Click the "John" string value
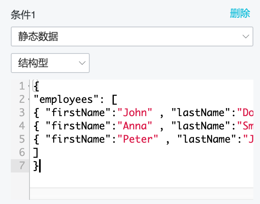This screenshot has height=204, width=260. 135,112
